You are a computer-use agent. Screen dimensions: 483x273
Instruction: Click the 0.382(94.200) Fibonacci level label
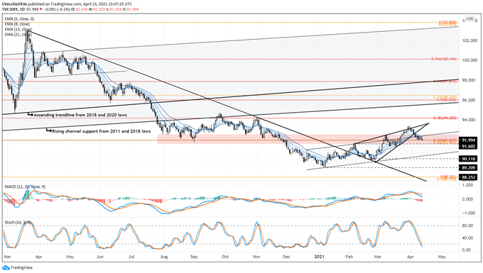click(446, 118)
